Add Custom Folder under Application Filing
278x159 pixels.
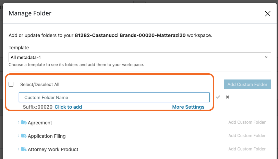click(247, 136)
